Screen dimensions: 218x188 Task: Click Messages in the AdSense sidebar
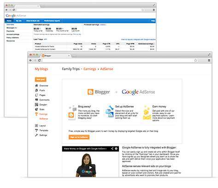point(12,28)
